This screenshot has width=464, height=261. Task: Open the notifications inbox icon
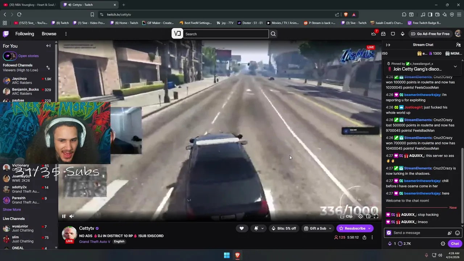tap(383, 34)
